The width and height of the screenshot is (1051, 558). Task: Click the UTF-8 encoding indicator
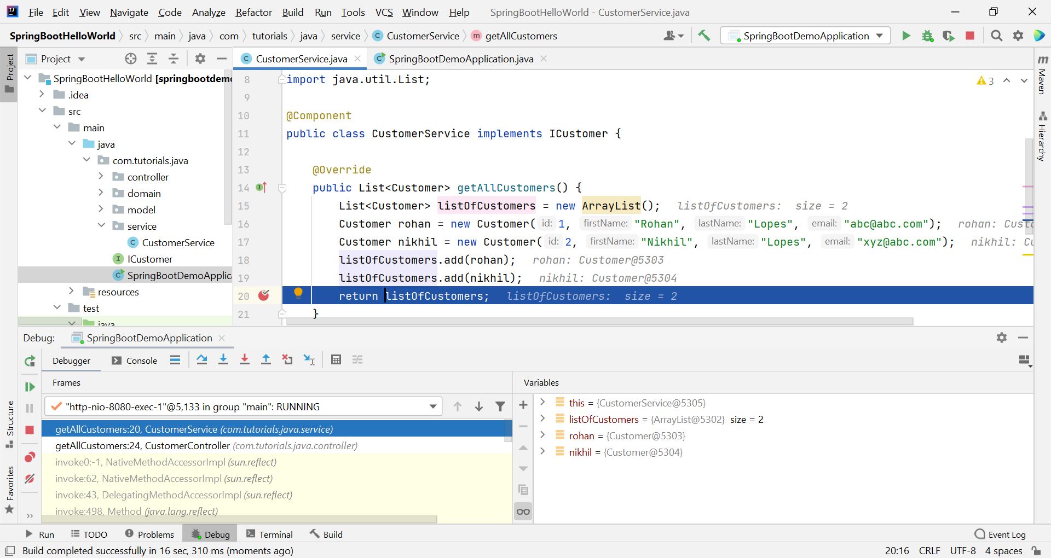pos(963,551)
